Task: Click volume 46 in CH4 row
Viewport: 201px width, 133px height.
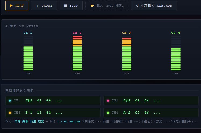Action: click(146, 113)
